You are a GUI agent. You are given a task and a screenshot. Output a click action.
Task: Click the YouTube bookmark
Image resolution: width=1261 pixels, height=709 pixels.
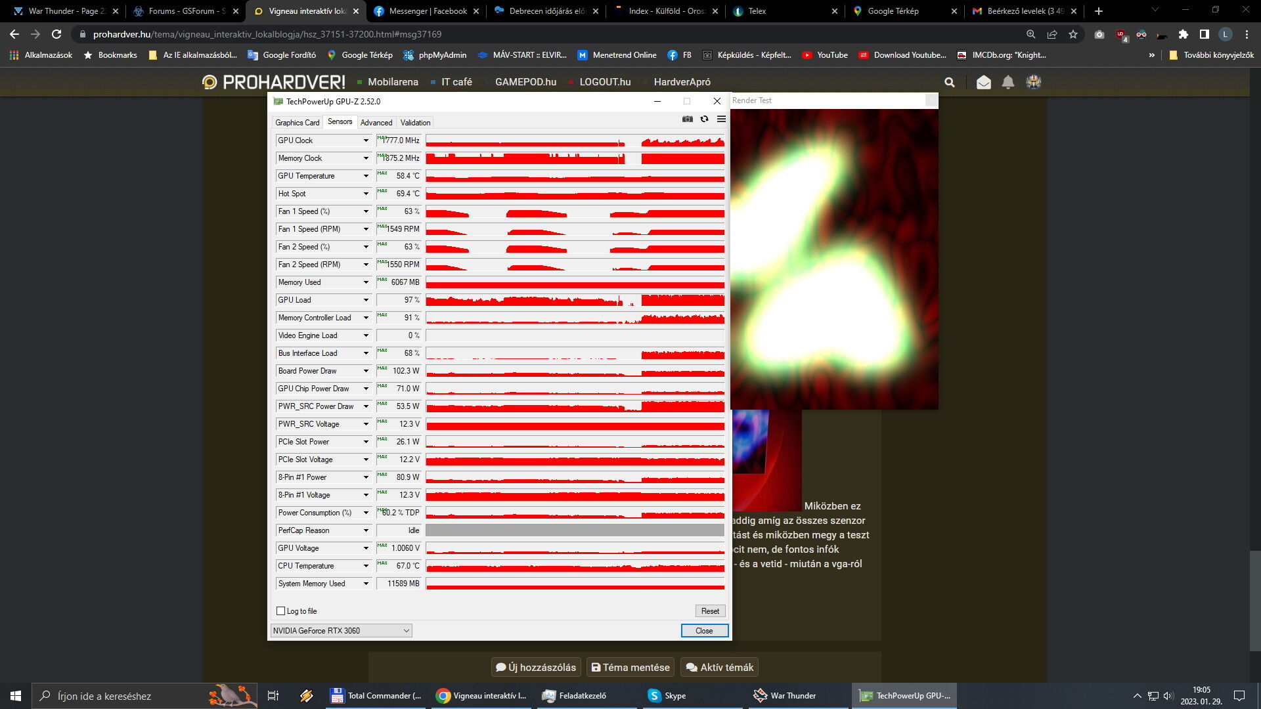[825, 55]
